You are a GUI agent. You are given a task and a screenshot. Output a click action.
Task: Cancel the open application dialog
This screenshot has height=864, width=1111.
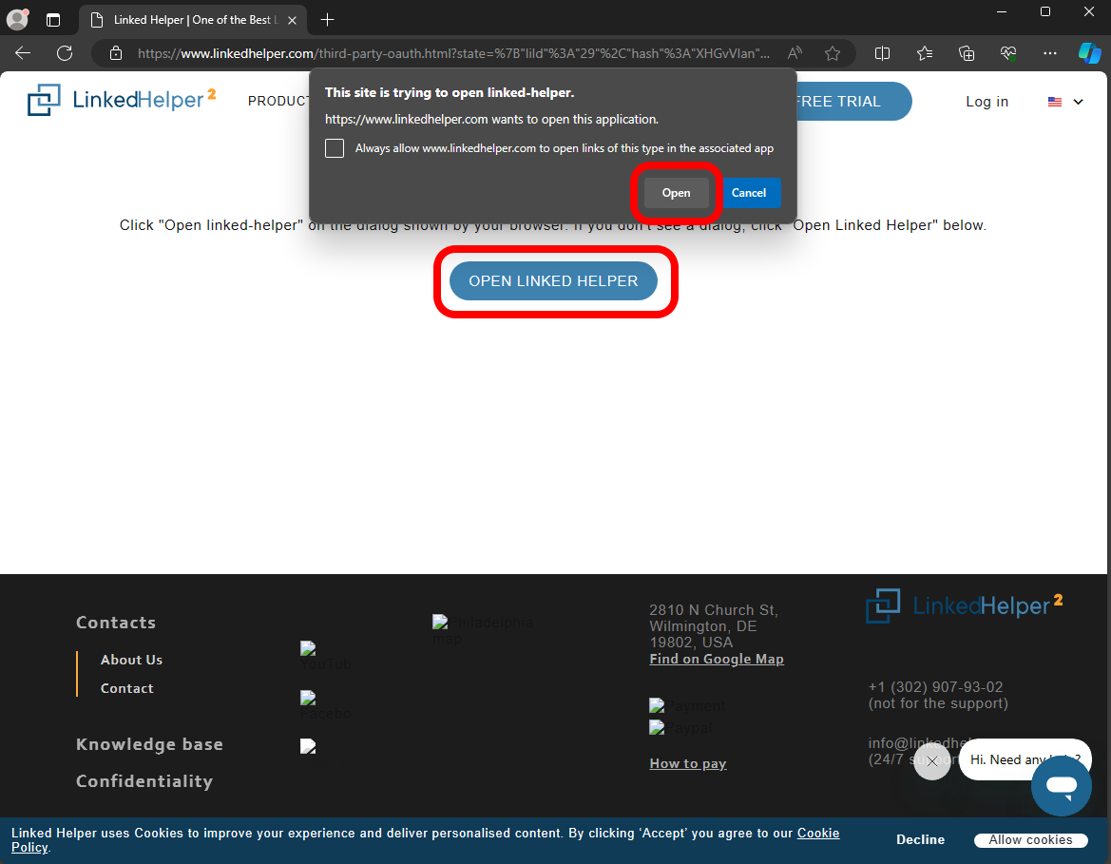point(749,193)
